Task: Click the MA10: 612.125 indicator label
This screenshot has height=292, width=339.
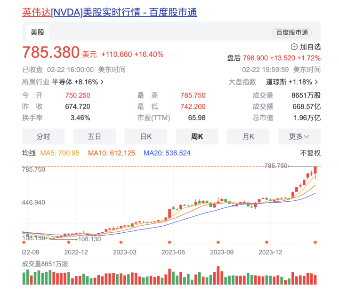Action: point(112,153)
